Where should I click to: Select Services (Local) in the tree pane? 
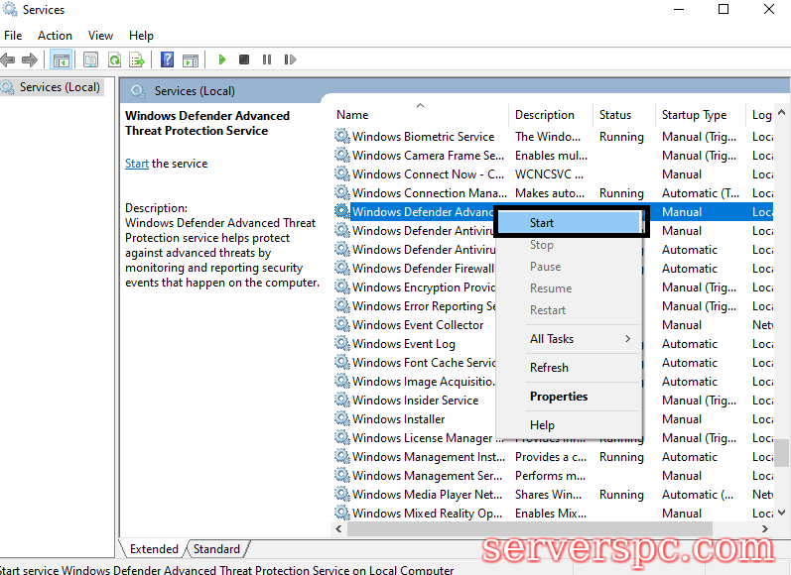[60, 87]
